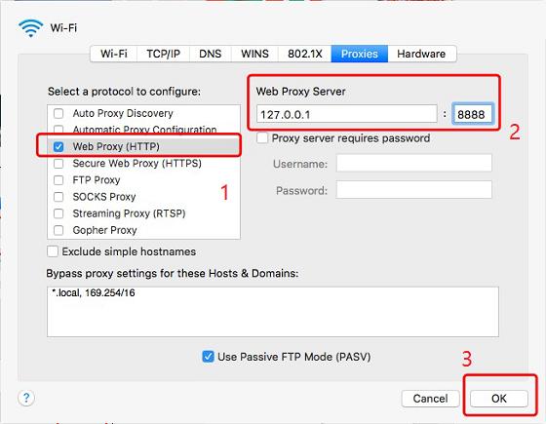Check the SOCKS Proxy checkbox
Image resolution: width=546 pixels, height=424 pixels.
(x=58, y=197)
